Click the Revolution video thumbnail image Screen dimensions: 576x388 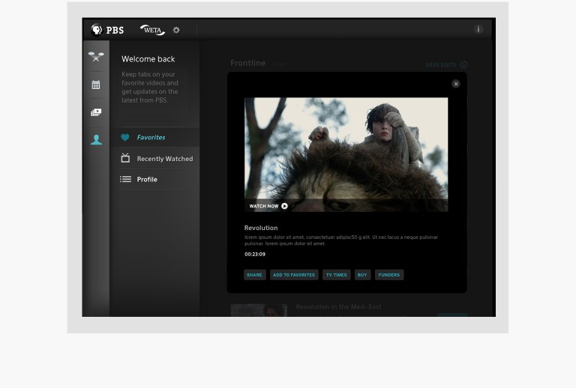tap(346, 154)
